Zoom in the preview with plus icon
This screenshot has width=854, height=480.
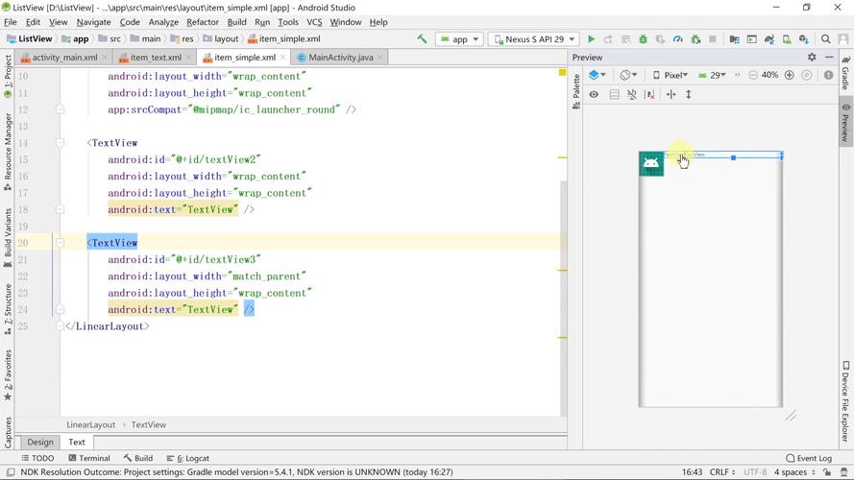pyautogui.click(x=790, y=75)
